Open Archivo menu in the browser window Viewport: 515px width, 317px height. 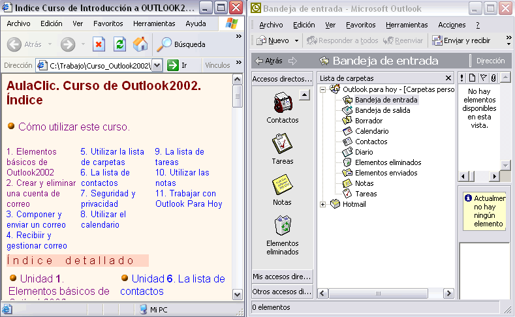tap(18, 23)
